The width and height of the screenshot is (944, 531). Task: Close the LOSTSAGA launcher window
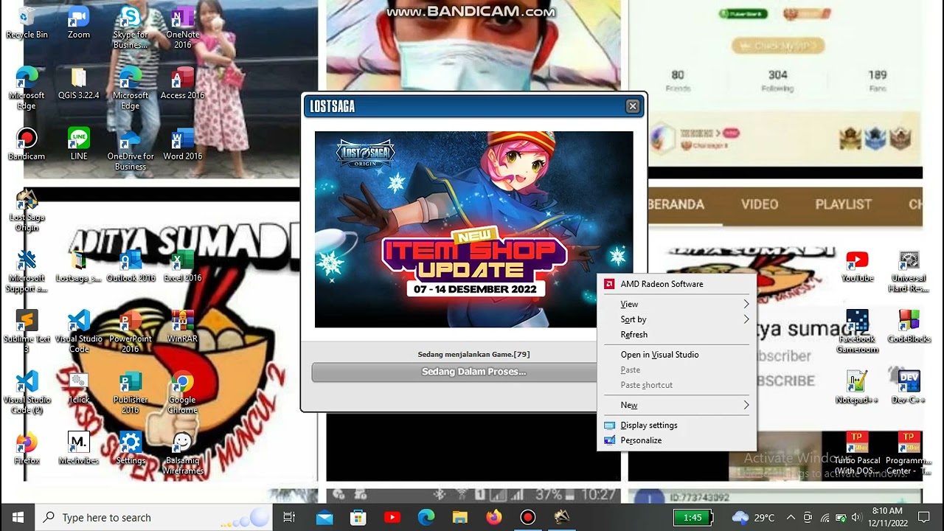click(632, 106)
